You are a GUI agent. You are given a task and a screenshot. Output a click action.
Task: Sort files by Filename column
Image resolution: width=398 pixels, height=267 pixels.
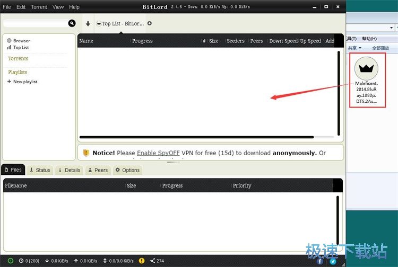16,185
